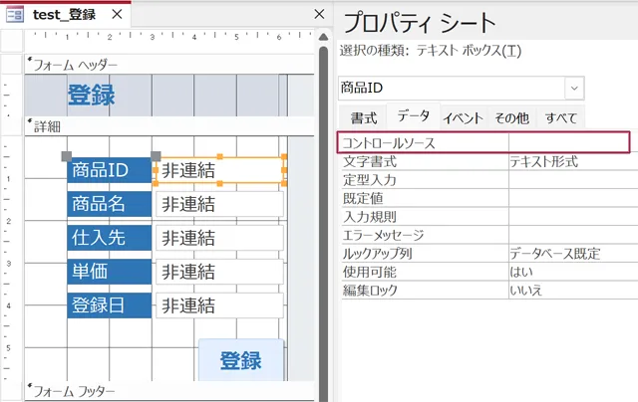Viewport: 638px width, 402px height.
Task: Open the 商品ID control selector dropdown arrow
Action: pos(574,89)
